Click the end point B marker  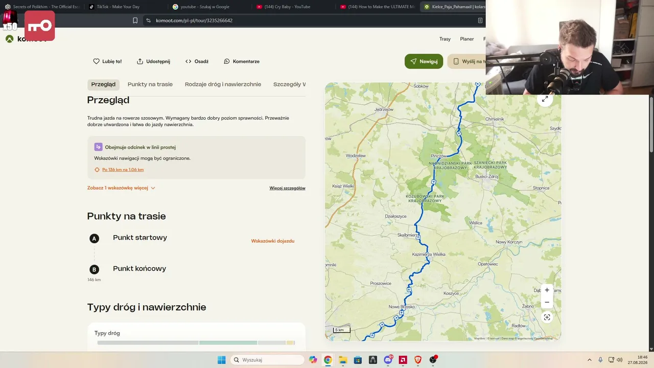coord(94,269)
